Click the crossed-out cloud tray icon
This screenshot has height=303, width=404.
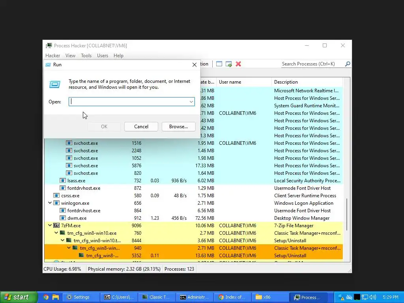click(x=349, y=297)
